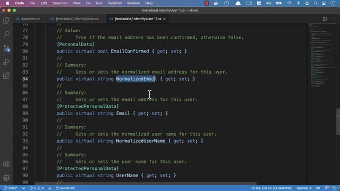Click the Docker whale menu bar icon
340x191 pixels.
click(216, 3)
